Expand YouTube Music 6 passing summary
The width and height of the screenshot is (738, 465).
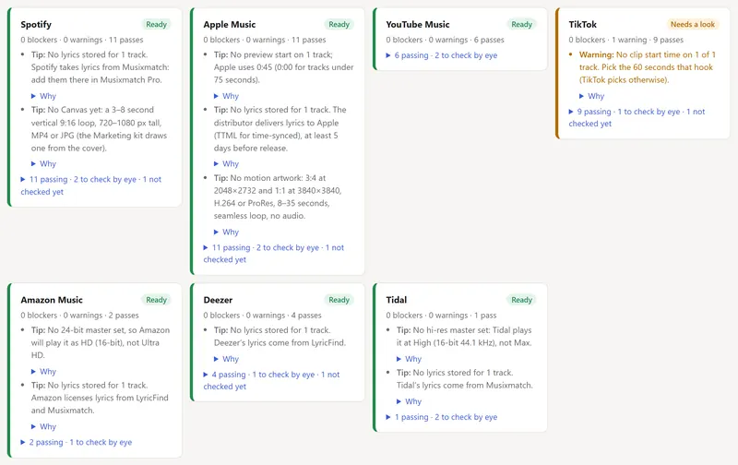point(442,55)
